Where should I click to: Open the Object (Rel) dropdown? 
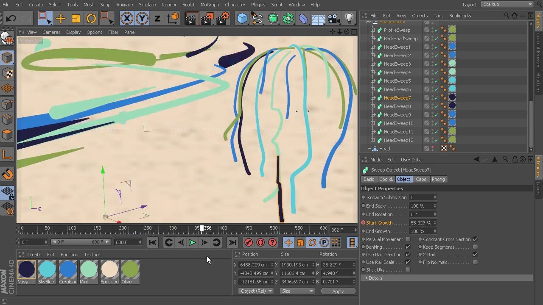(256, 291)
